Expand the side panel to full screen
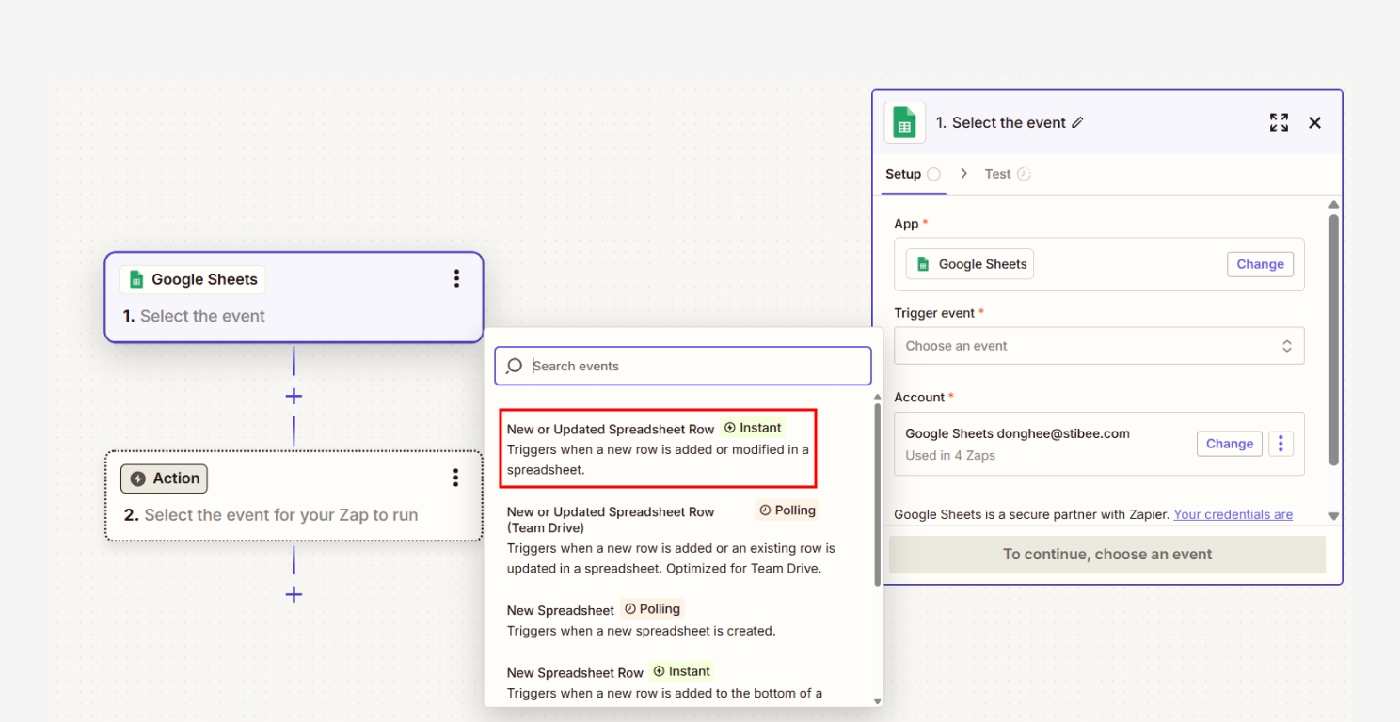 1279,122
